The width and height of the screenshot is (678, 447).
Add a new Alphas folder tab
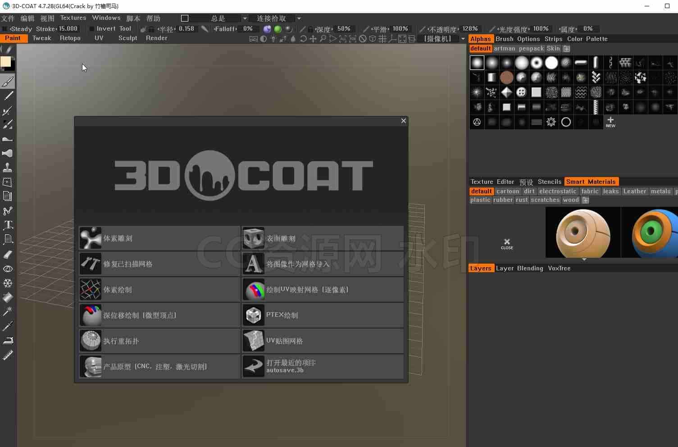point(567,49)
